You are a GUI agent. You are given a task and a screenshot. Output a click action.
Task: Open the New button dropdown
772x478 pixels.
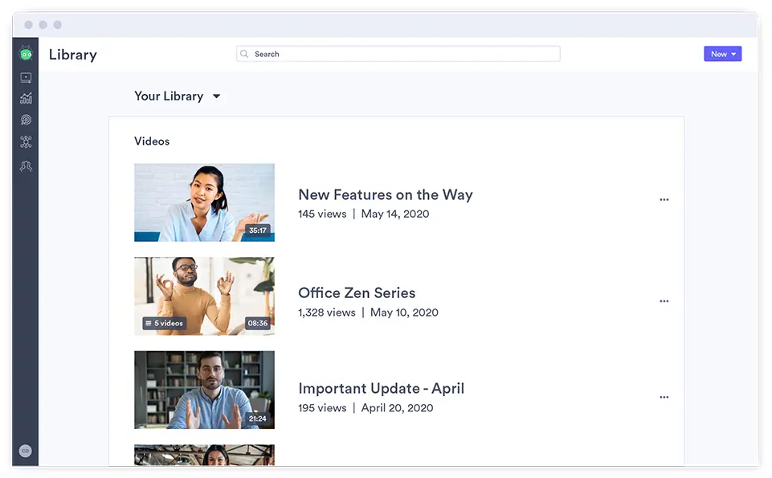722,54
